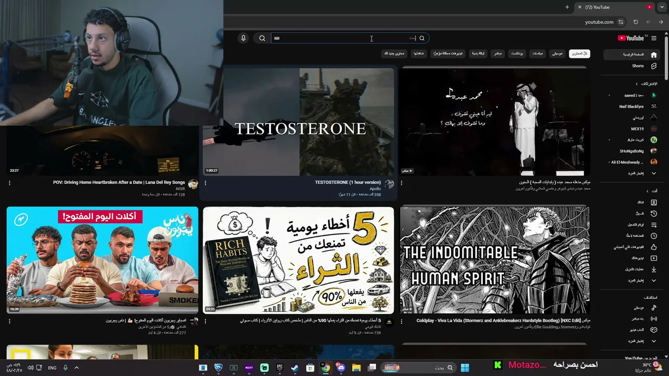Show hidden system tray icons
The height and width of the screenshot is (376, 669).
[76, 368]
